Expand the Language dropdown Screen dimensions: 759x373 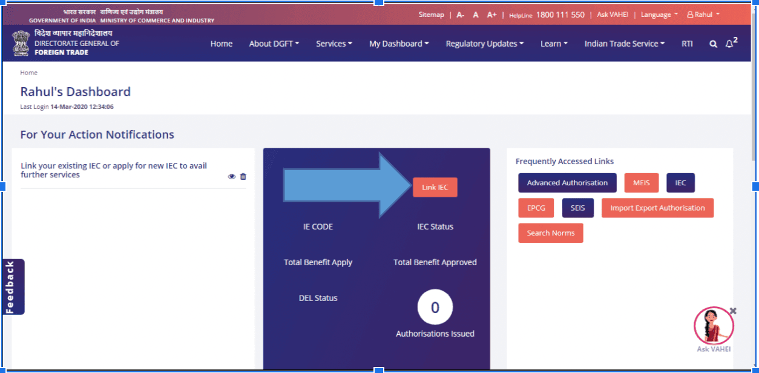coord(659,15)
